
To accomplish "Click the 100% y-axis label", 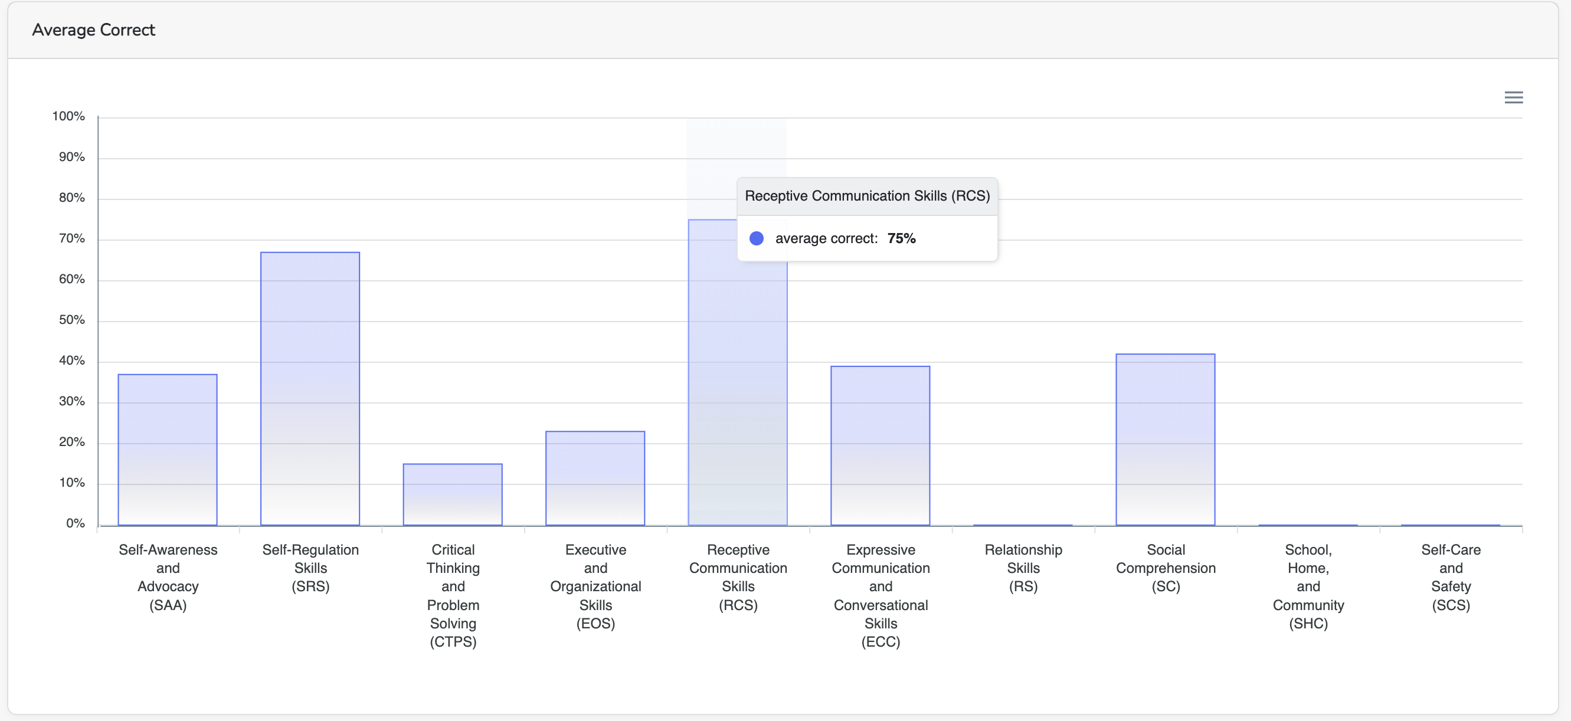I will pyautogui.click(x=68, y=116).
